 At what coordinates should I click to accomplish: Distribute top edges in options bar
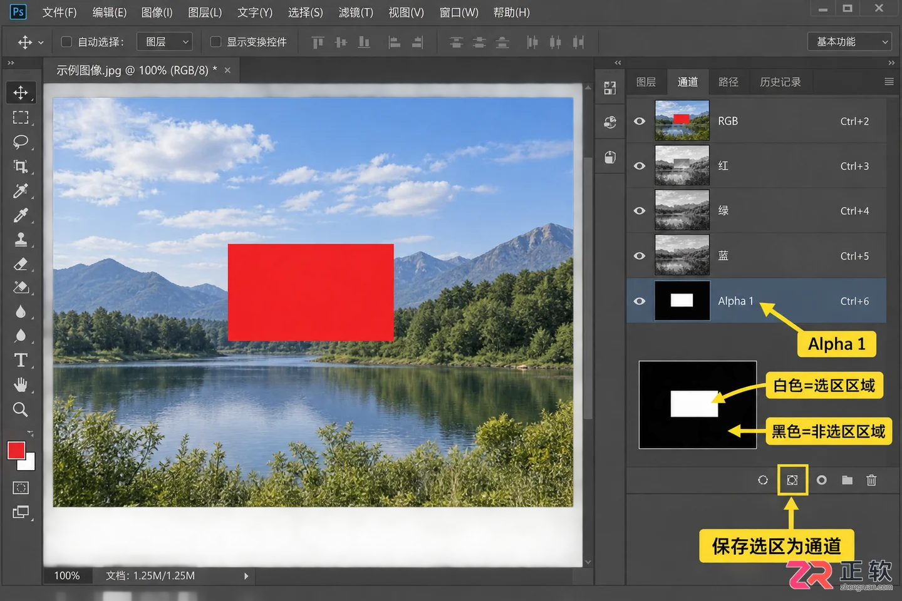point(456,42)
